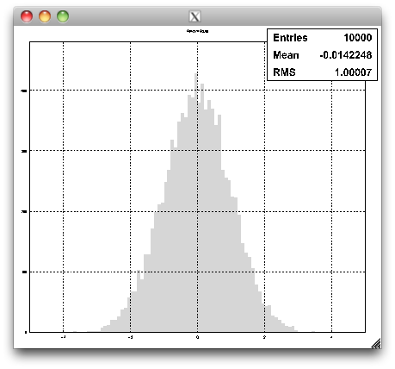Select the Entries label in stats box
395x369 pixels.
[x=290, y=38]
